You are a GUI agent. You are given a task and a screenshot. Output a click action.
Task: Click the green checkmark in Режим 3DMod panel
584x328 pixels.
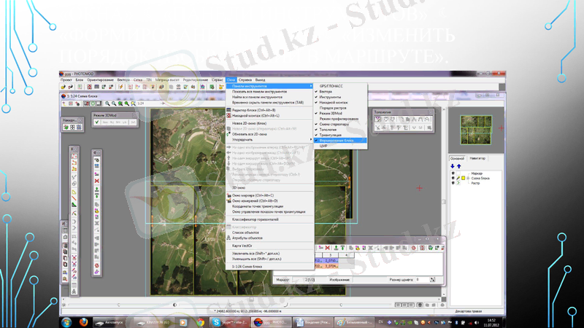(x=97, y=122)
